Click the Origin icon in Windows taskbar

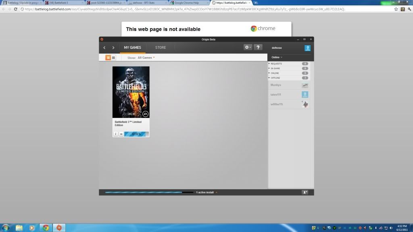(x=59, y=228)
